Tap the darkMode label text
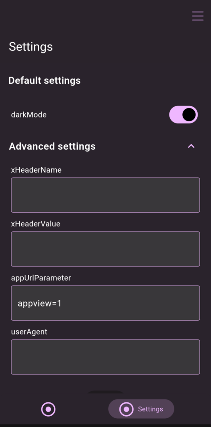This screenshot has height=427, width=211. 29,115
